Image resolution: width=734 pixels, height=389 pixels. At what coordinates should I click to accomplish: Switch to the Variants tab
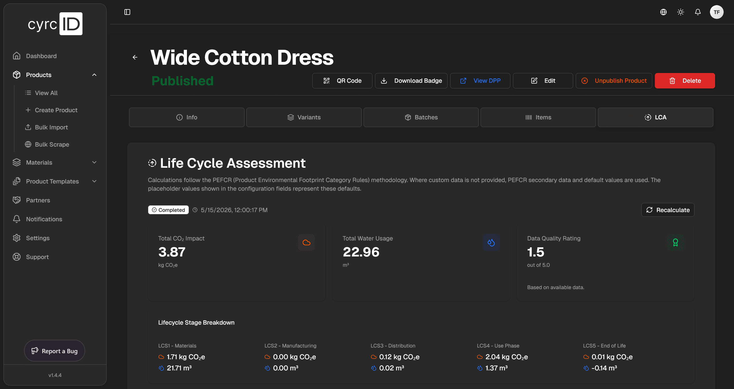[x=304, y=117]
